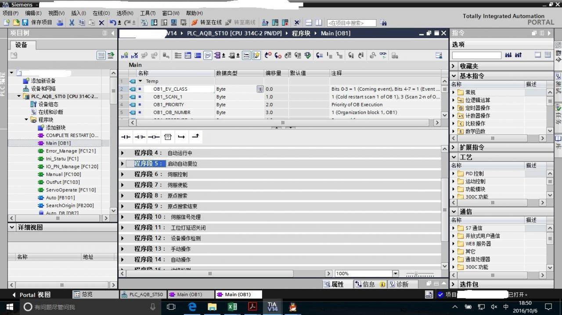Expand the 详细视图 panel
The height and width of the screenshot is (315, 562).
pos(12,227)
